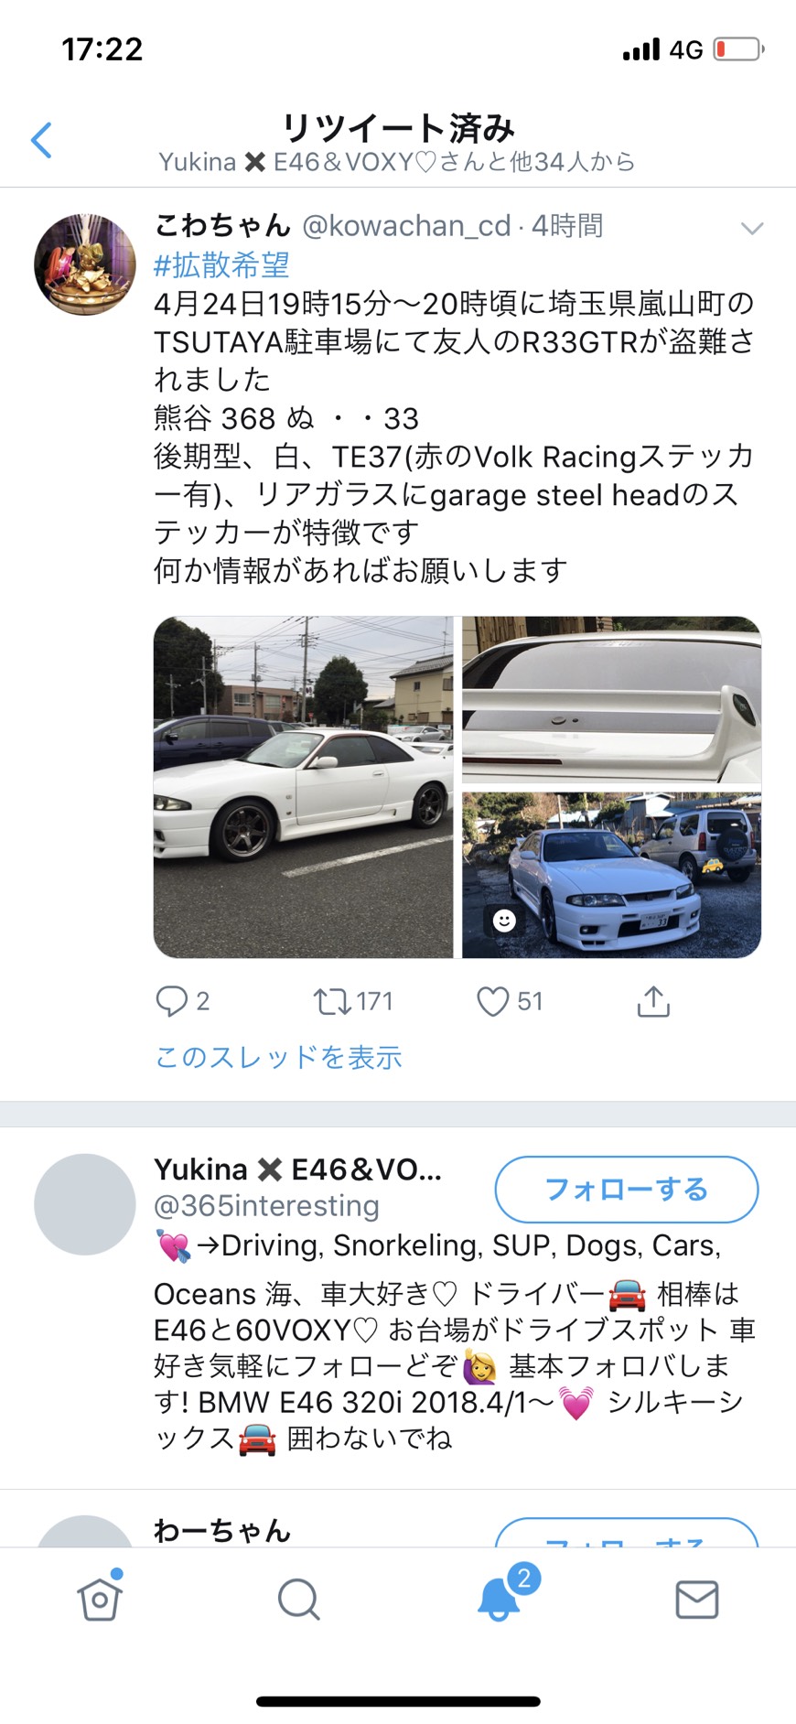796x1724 pixels.
Task: Open the #拡散希望 hashtag
Action: (x=221, y=265)
